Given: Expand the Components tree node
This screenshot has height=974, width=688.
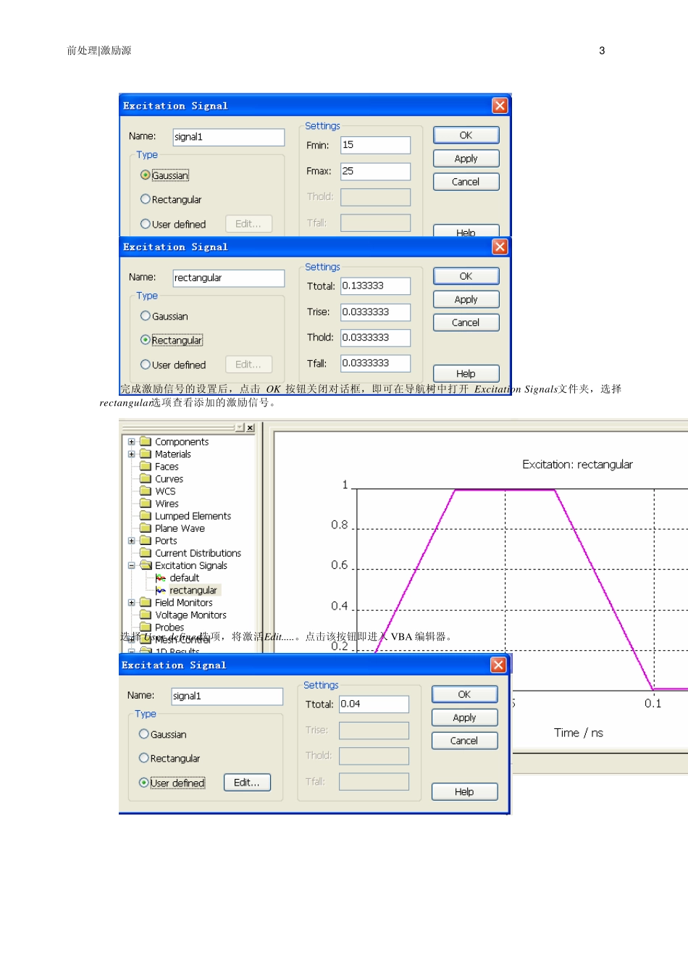Looking at the screenshot, I should [x=132, y=441].
